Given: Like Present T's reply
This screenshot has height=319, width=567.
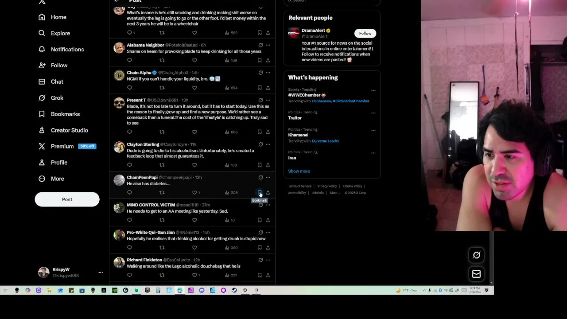Looking at the screenshot, I should (194, 132).
